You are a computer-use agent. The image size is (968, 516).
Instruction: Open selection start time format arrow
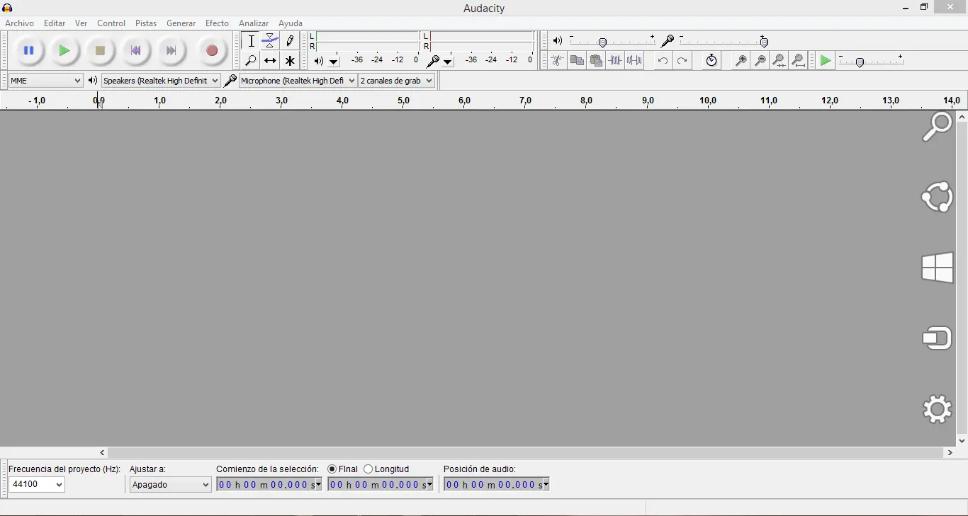[318, 485]
